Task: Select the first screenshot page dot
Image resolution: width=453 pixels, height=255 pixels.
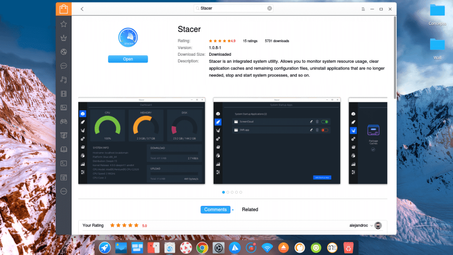Action: pos(223,192)
